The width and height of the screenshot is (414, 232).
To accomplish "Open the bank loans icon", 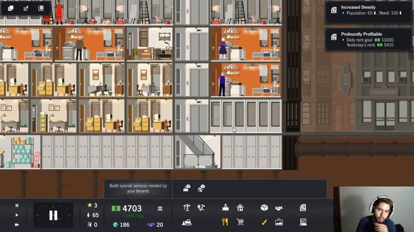I will coord(160,209).
